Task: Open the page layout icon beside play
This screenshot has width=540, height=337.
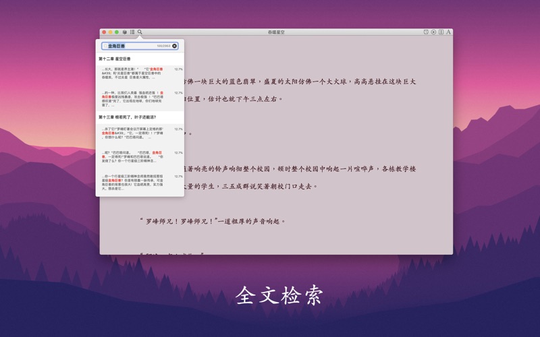Action: [441, 32]
